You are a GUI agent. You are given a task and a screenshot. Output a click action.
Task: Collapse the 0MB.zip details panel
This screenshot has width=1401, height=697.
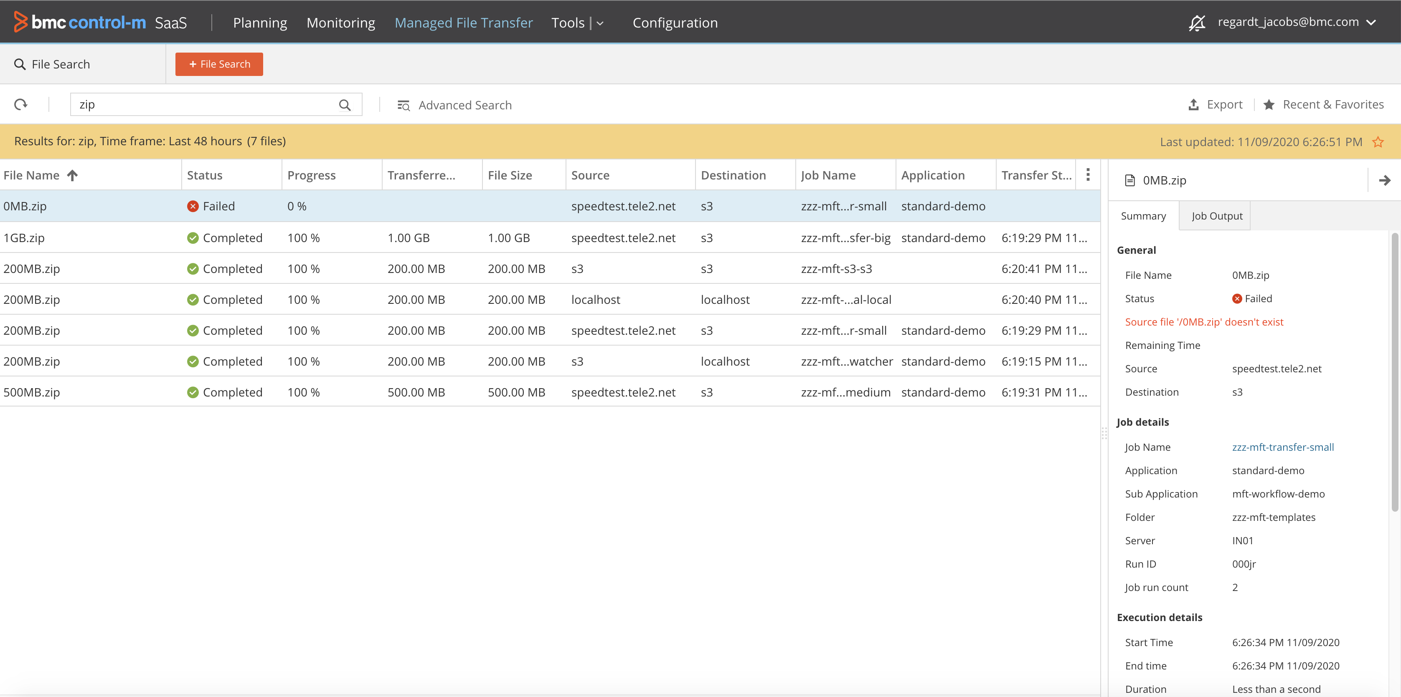pyautogui.click(x=1385, y=180)
